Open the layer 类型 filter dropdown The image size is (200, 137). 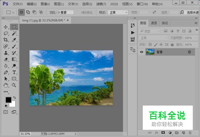pyautogui.click(x=149, y=31)
